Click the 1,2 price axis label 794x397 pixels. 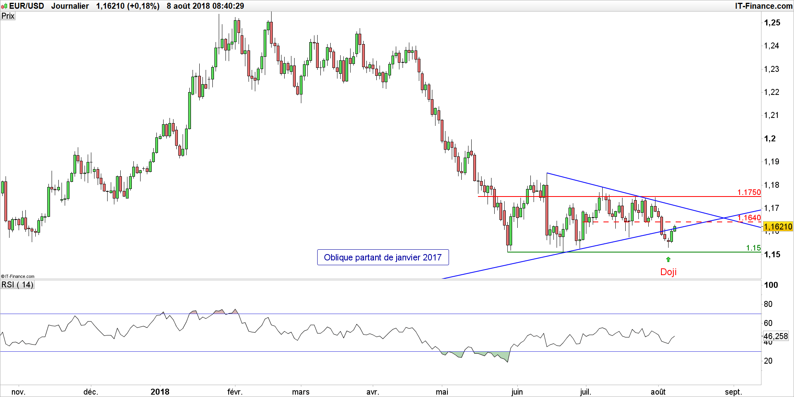pyautogui.click(x=770, y=139)
